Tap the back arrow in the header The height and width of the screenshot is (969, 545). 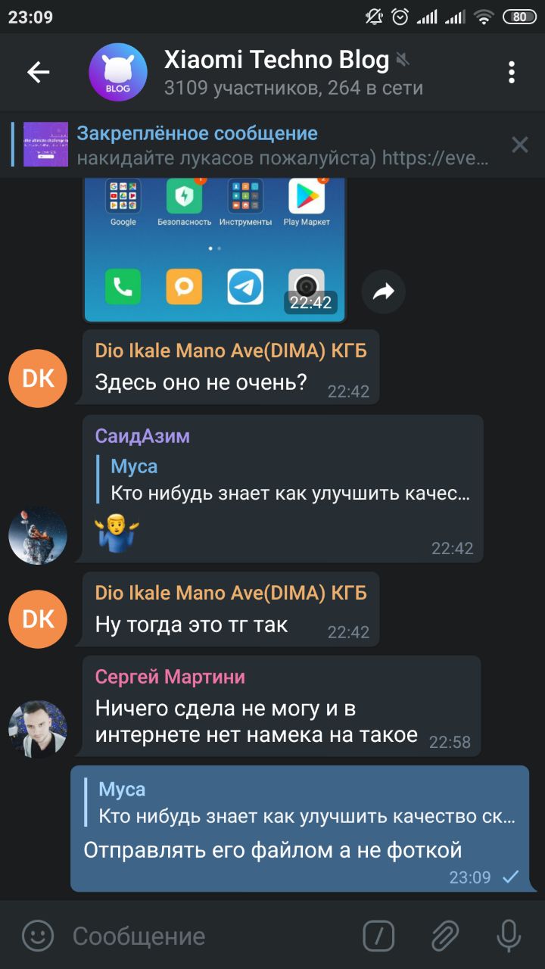click(x=38, y=72)
